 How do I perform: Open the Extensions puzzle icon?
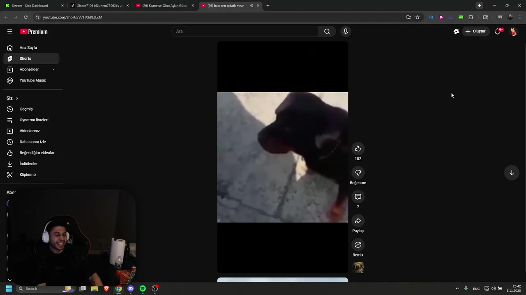(x=471, y=17)
